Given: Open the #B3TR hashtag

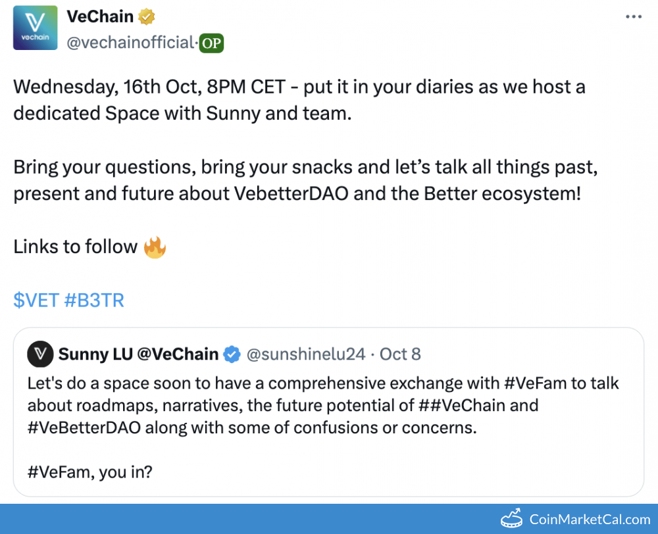Looking at the screenshot, I should pyautogui.click(x=94, y=301).
